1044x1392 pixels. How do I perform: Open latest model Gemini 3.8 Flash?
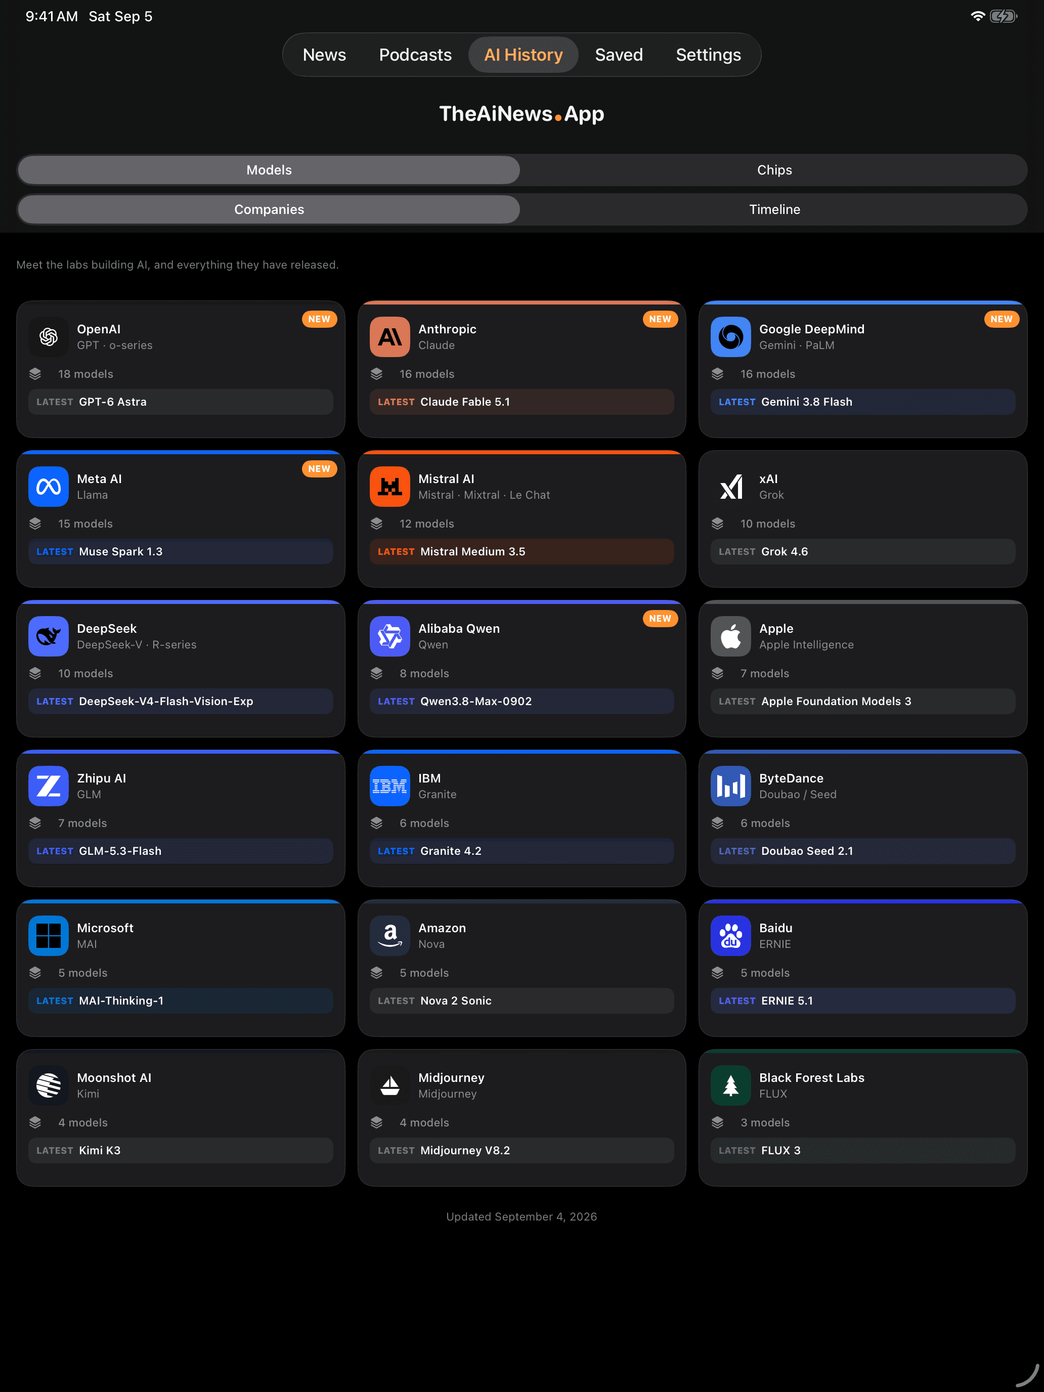pyautogui.click(x=863, y=402)
